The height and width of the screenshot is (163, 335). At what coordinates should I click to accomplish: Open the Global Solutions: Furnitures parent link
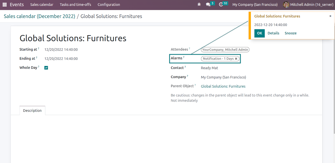click(x=223, y=86)
